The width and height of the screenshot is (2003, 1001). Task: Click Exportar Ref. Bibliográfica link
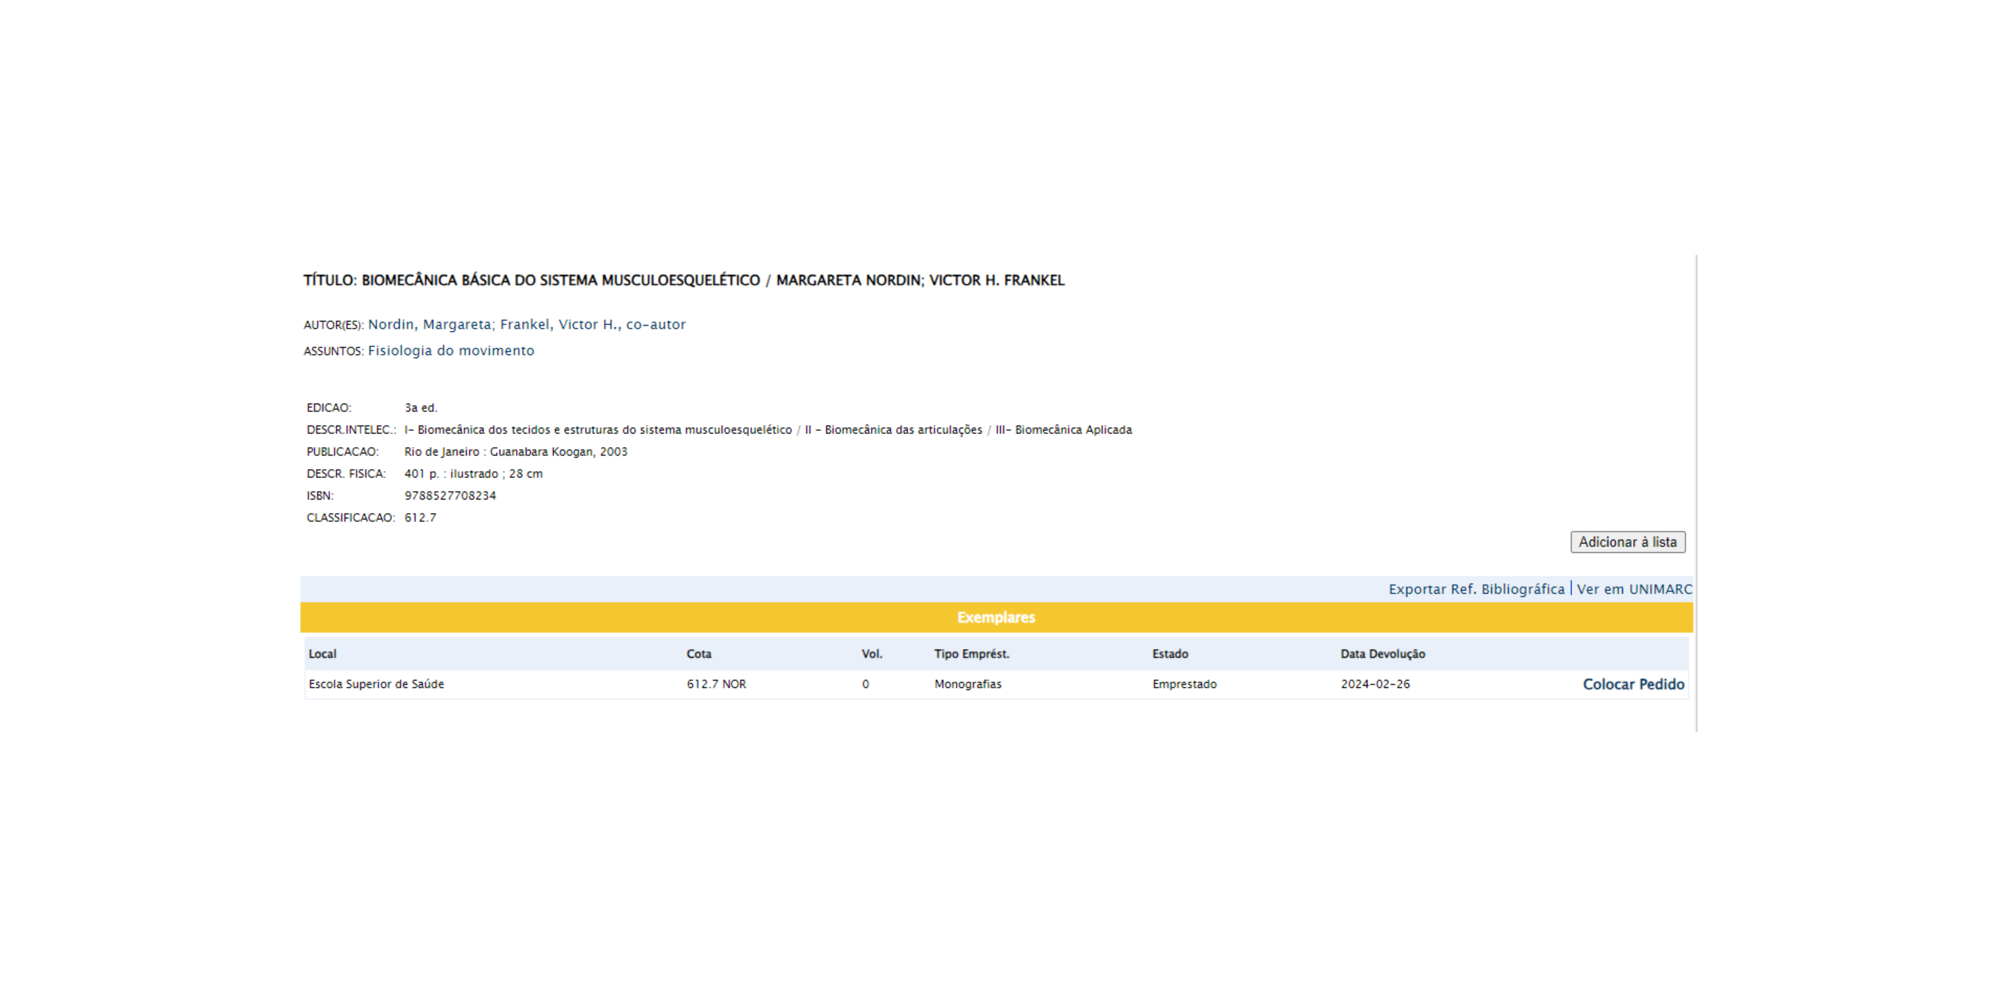click(1476, 589)
